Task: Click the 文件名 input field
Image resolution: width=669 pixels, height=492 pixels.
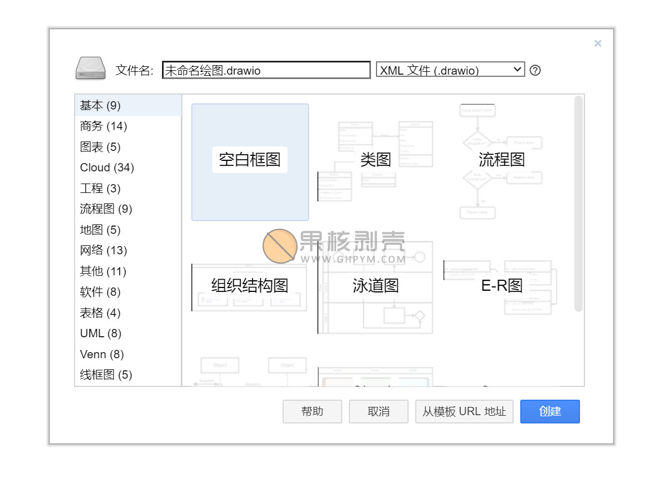Action: 266,70
